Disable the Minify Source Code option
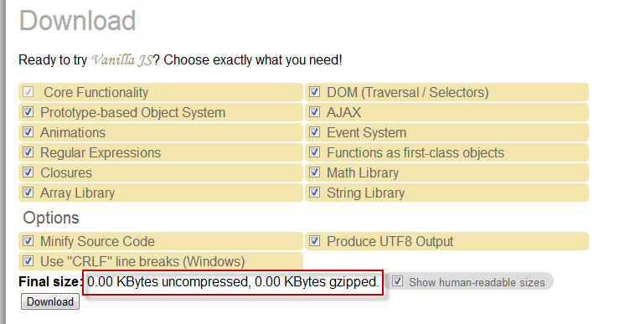The width and height of the screenshot is (630, 324). (x=28, y=240)
